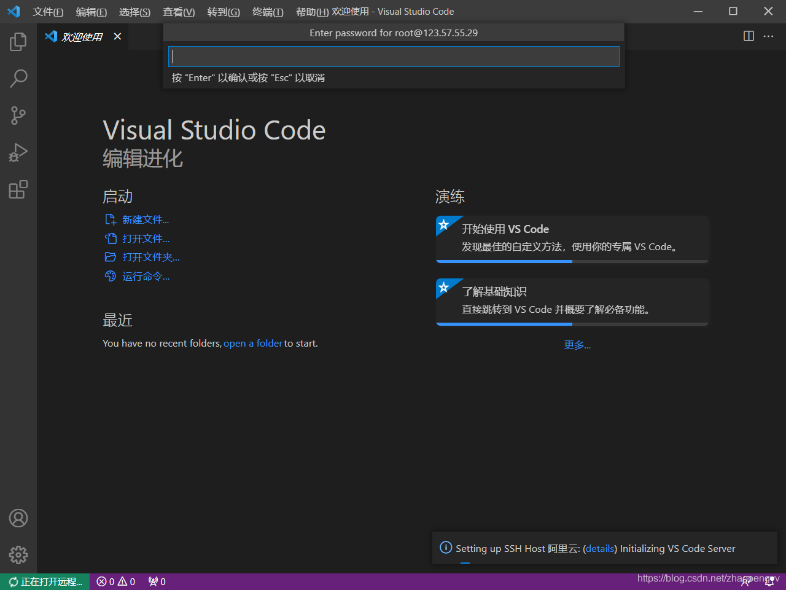Focus the SSH password input field
786x590 pixels.
coord(394,57)
